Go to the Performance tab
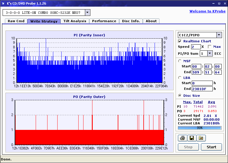 tap(104, 21)
